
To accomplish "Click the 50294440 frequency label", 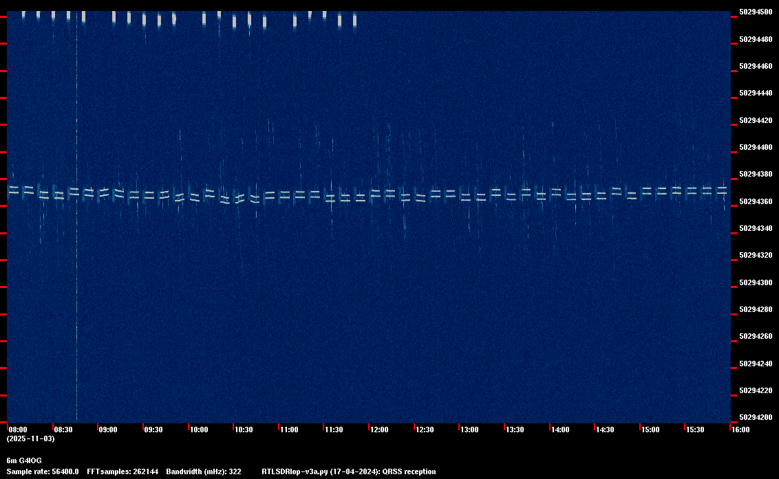I will point(756,93).
